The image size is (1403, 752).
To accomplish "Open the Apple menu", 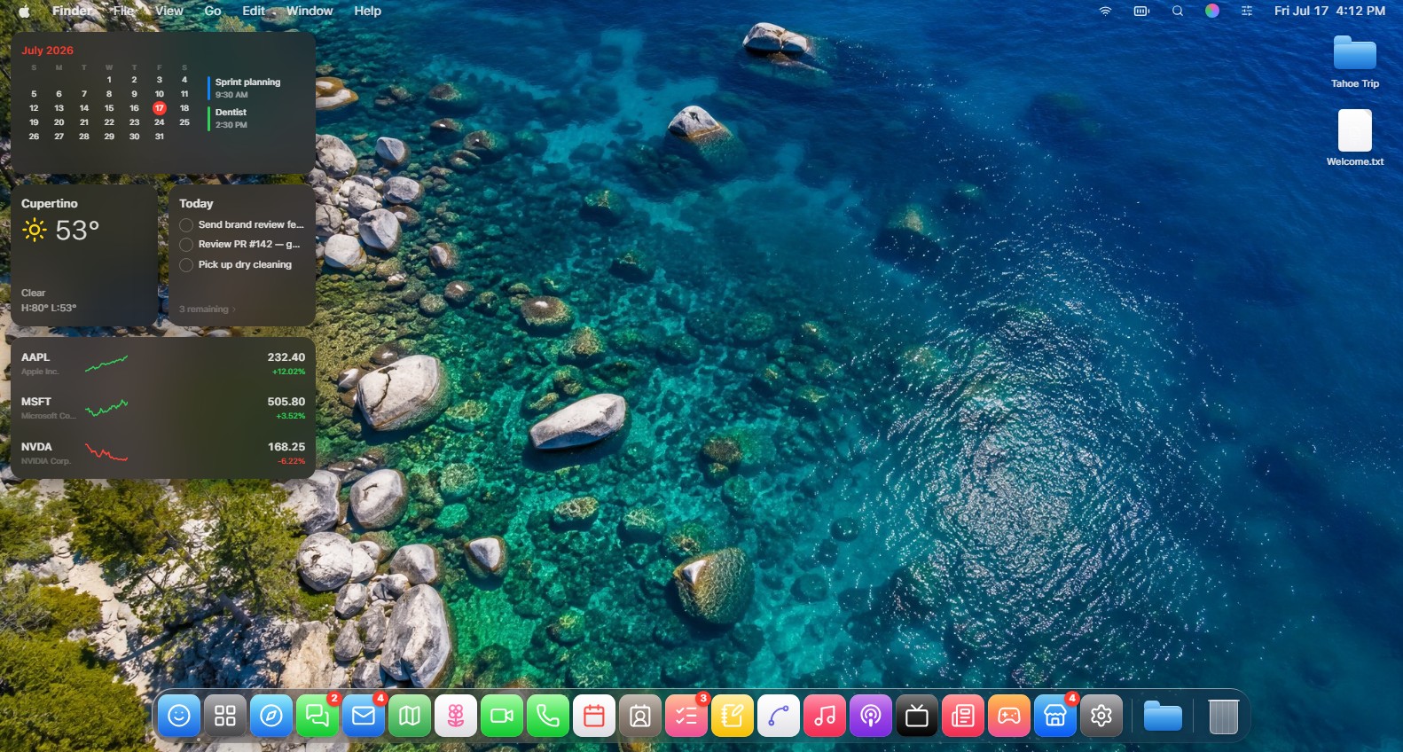I will [24, 11].
